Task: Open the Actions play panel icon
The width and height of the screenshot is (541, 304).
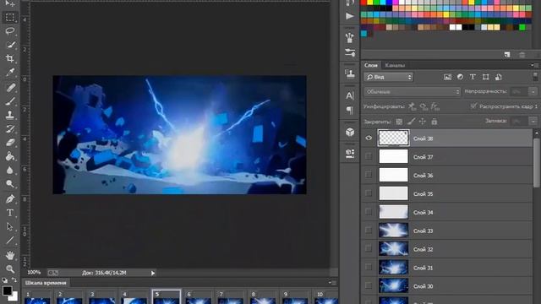Action: [x=350, y=16]
